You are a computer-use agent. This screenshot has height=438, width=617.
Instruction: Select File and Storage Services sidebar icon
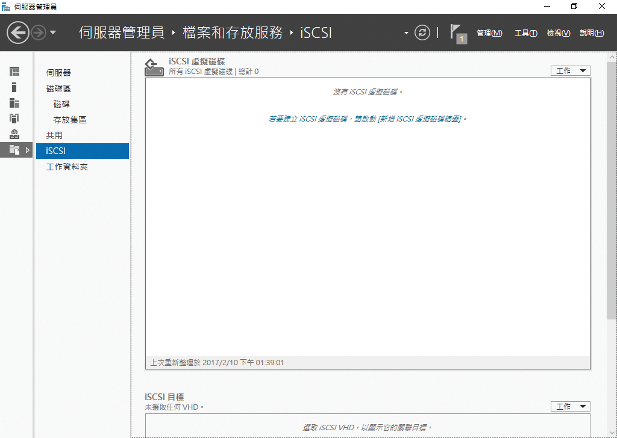tap(14, 150)
